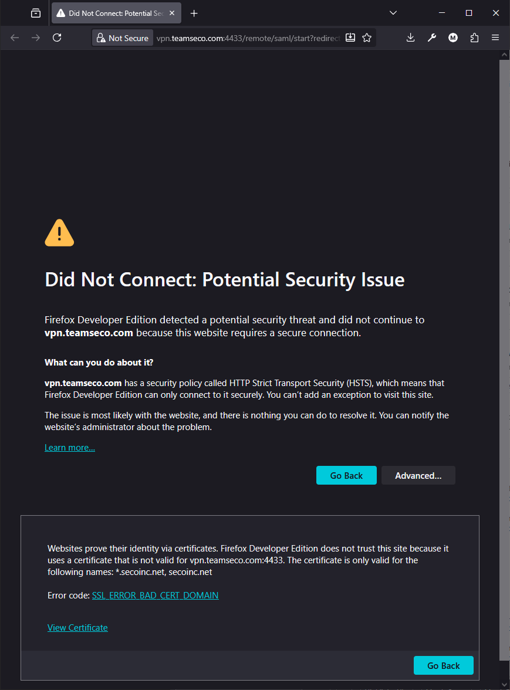Bookmark this page with the star icon
Viewport: 510px width, 690px height.
coord(367,38)
